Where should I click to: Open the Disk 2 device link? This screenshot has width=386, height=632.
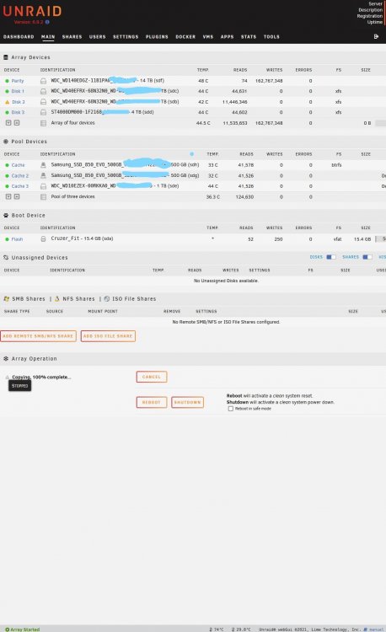point(19,102)
